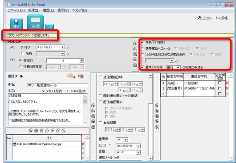Click the 検索文字列 column header
Screen dimensions: 236x163
tap(175, 77)
